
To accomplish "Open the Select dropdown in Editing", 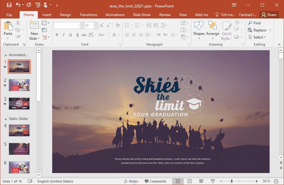I will coord(265,37).
